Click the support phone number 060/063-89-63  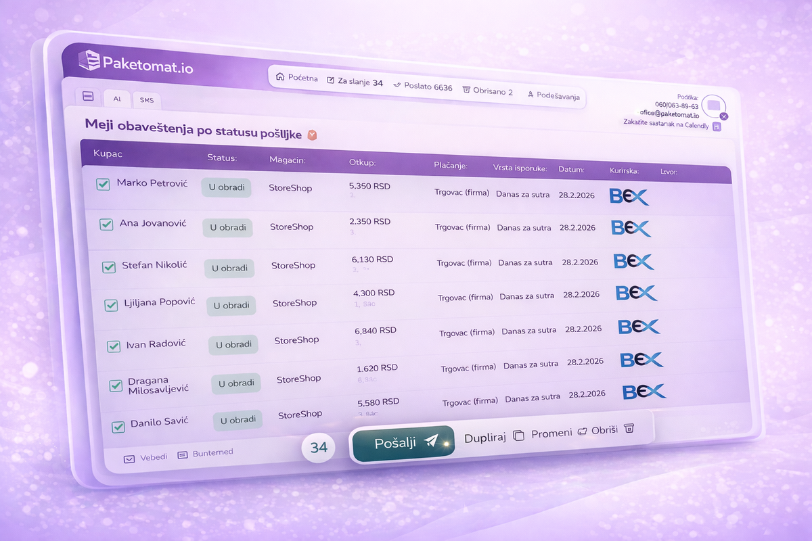click(675, 105)
